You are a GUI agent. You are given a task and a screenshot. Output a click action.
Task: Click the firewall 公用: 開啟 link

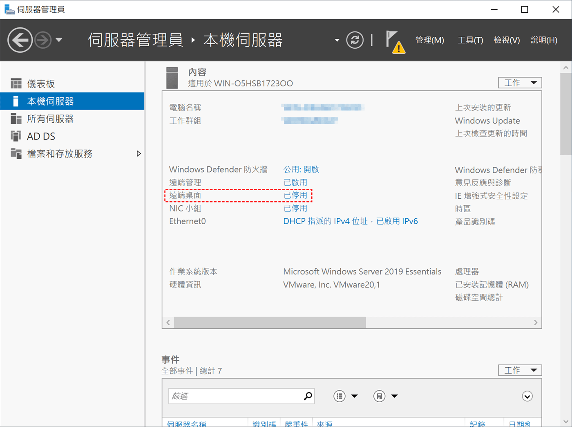pos(301,169)
